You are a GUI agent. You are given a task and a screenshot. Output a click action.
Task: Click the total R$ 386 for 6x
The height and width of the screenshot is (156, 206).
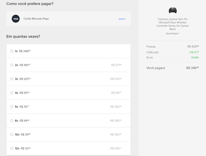click(x=116, y=121)
